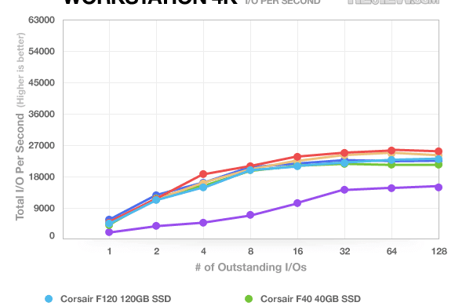Select the purple data point at 16 outstanding I/Os
This screenshot has height=306, width=455.
297,203
